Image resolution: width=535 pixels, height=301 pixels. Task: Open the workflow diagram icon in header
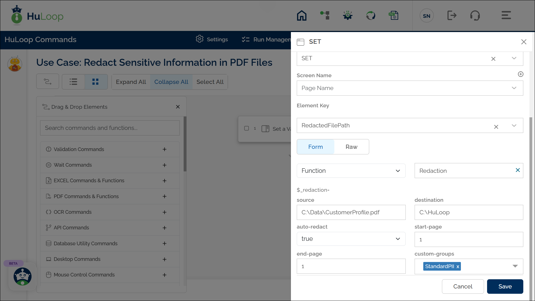click(x=325, y=16)
